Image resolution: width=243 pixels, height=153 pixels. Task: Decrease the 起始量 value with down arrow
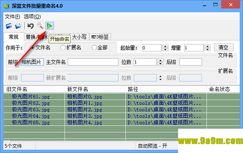click(165, 49)
